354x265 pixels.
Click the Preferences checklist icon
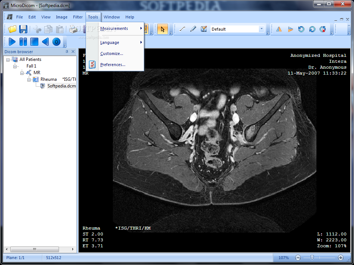(92, 65)
